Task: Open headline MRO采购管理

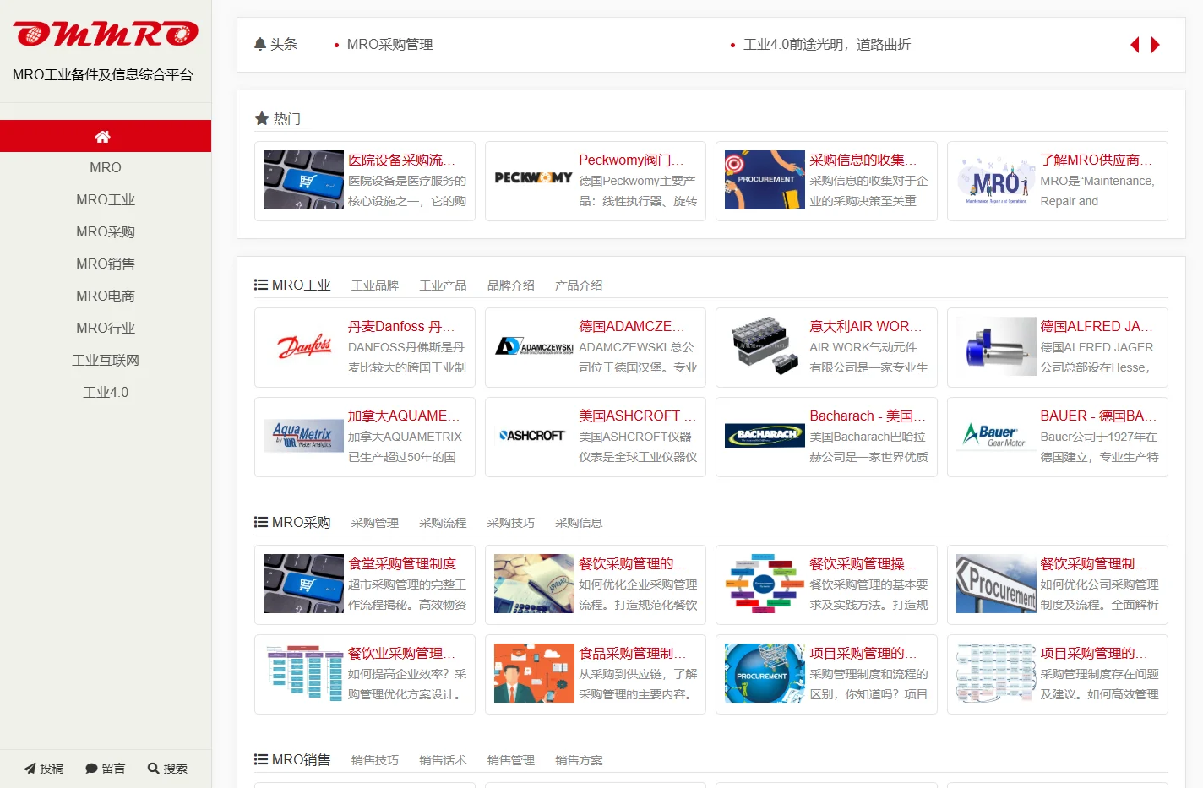Action: click(x=389, y=45)
